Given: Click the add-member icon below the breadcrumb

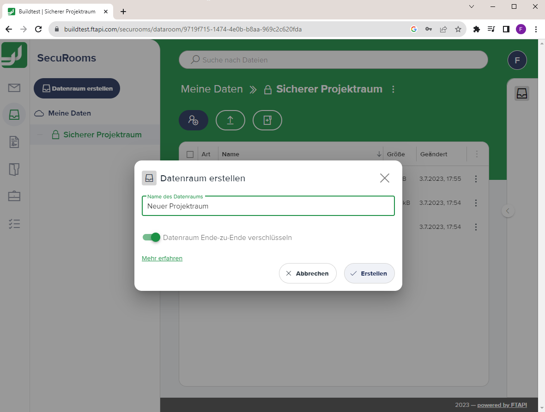Looking at the screenshot, I should pos(194,120).
